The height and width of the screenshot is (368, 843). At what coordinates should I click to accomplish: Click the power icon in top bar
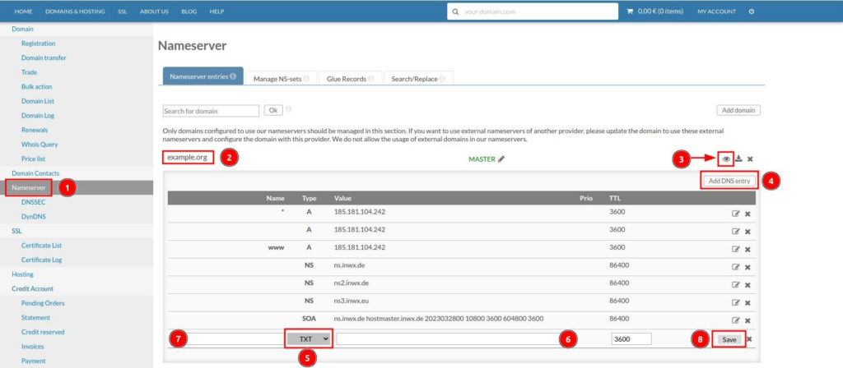point(751,11)
